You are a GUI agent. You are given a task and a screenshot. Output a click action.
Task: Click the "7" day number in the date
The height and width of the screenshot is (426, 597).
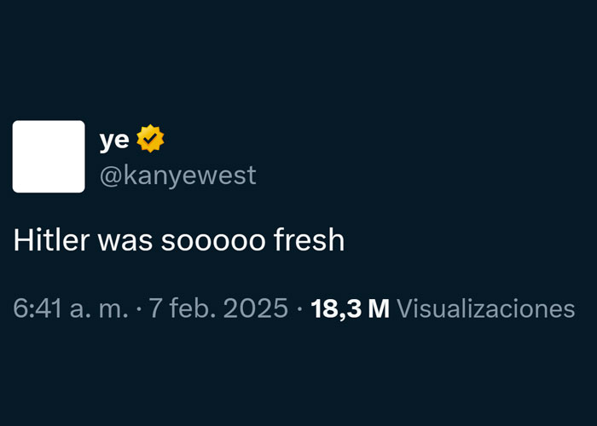(156, 308)
